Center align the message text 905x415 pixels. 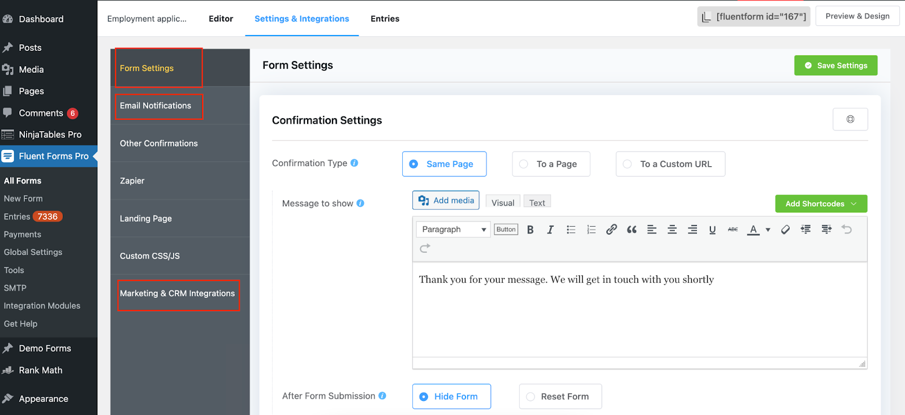(672, 230)
